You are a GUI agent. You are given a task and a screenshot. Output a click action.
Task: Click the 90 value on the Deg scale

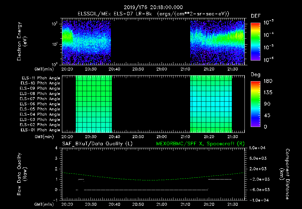[x=267, y=104]
